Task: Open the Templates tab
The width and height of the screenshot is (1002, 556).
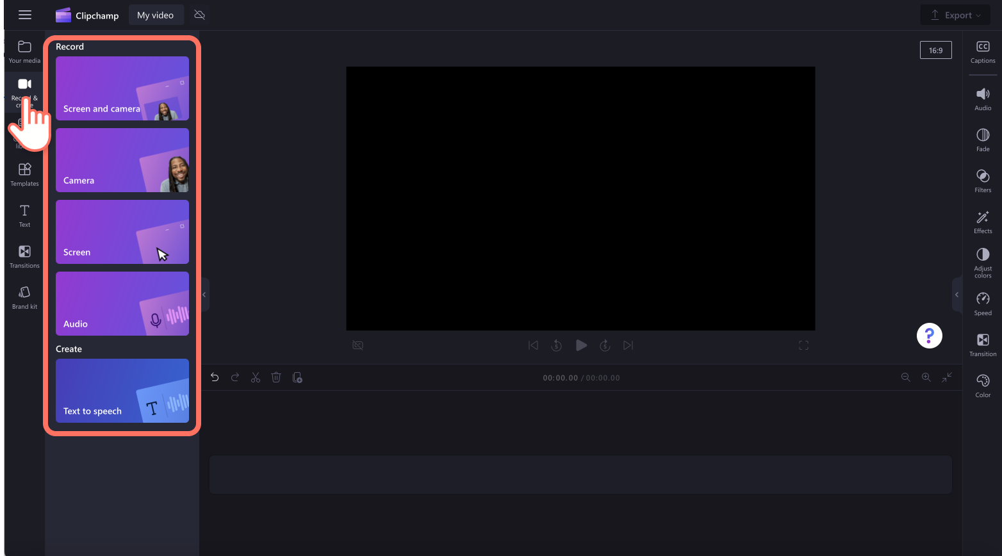Action: pos(24,175)
